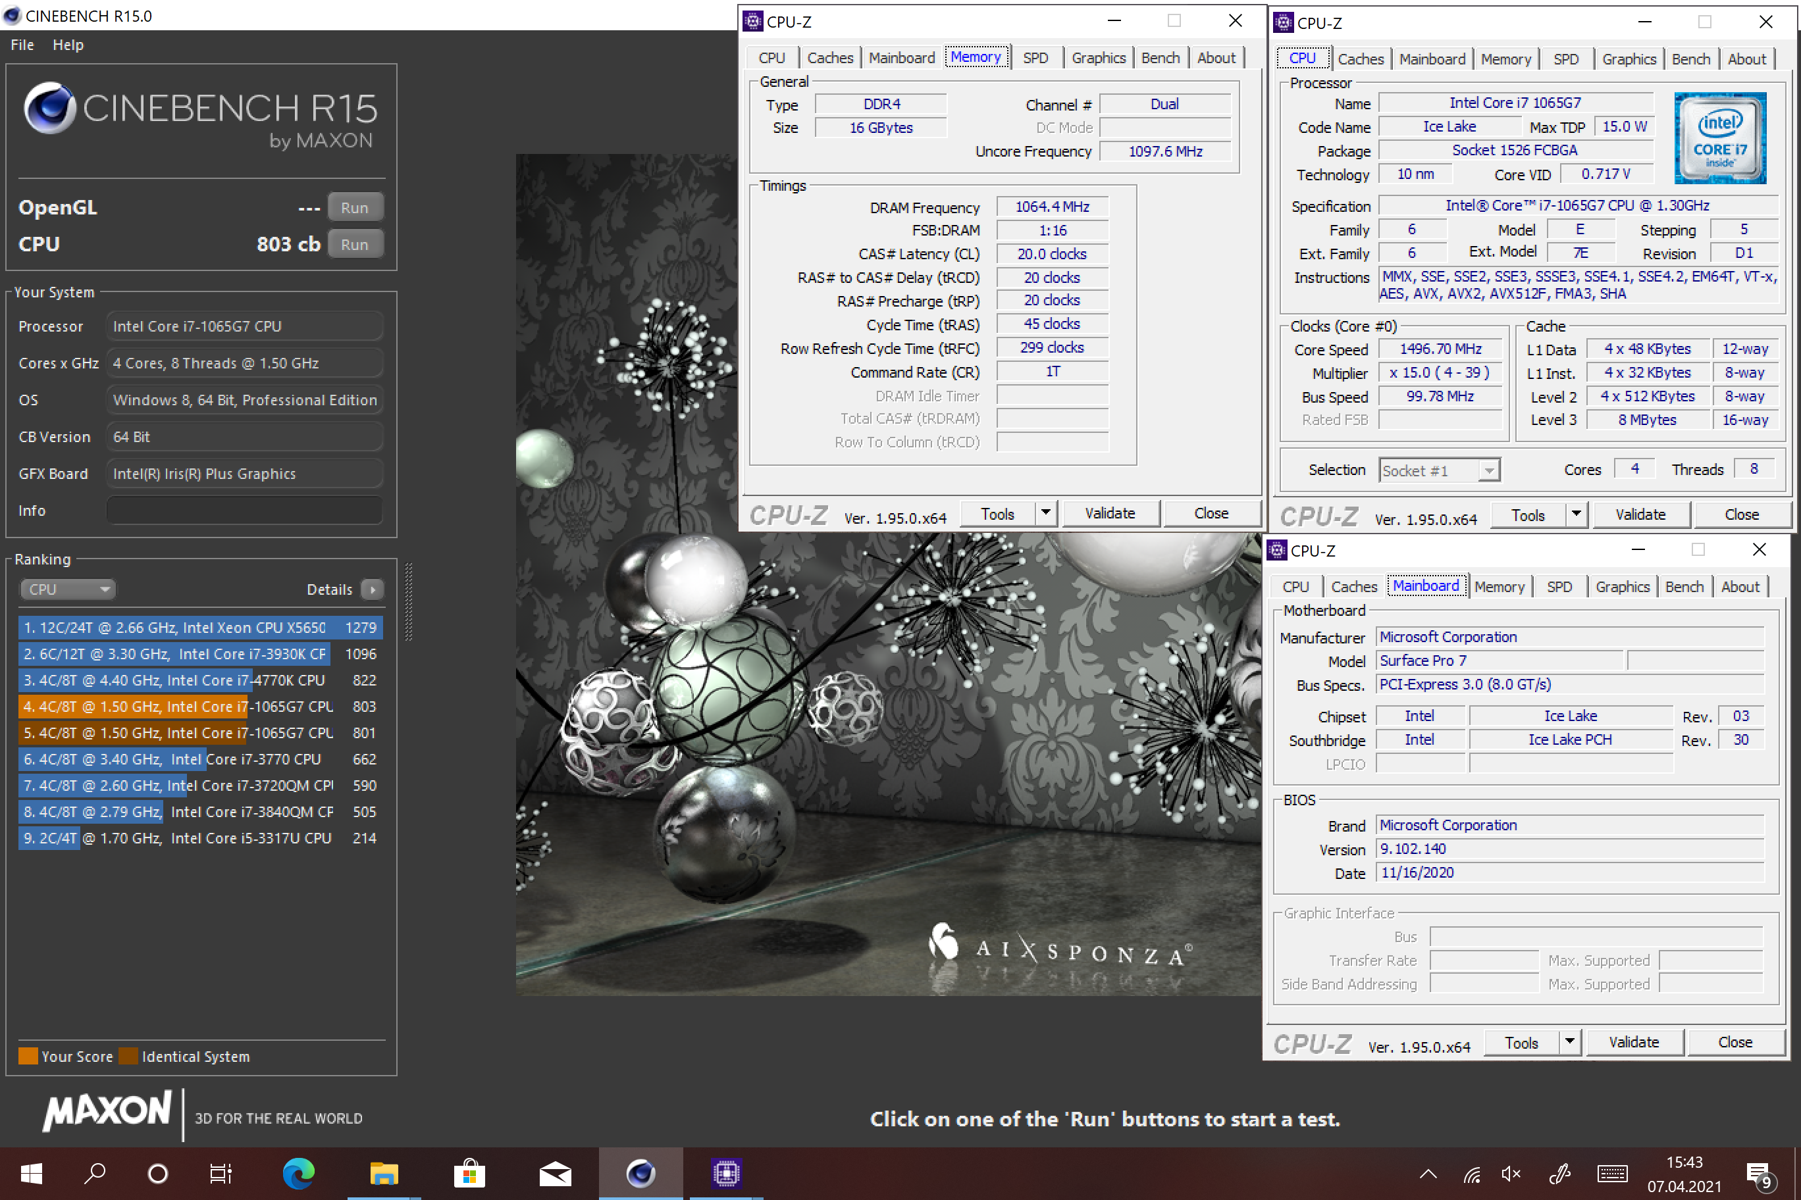Image resolution: width=1801 pixels, height=1200 pixels.
Task: Run the OpenGL benchmark
Action: point(355,207)
